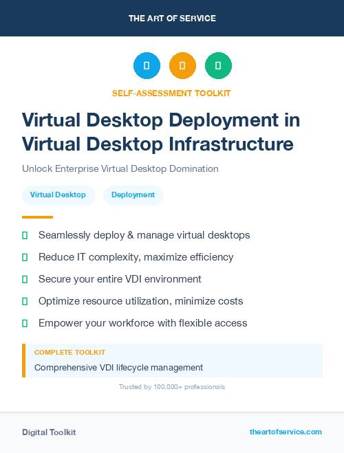Click The Art of Service header title
This screenshot has width=344, height=453.
(x=172, y=18)
